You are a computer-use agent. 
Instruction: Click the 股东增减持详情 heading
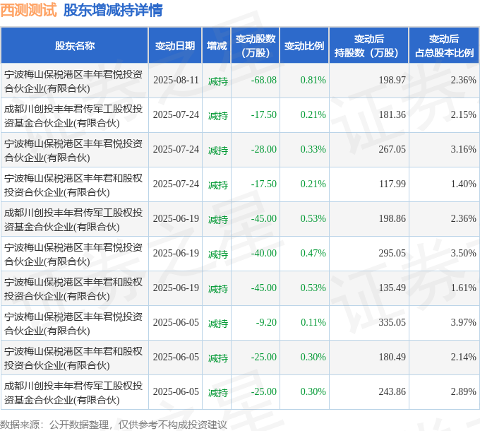pyautogui.click(x=113, y=10)
